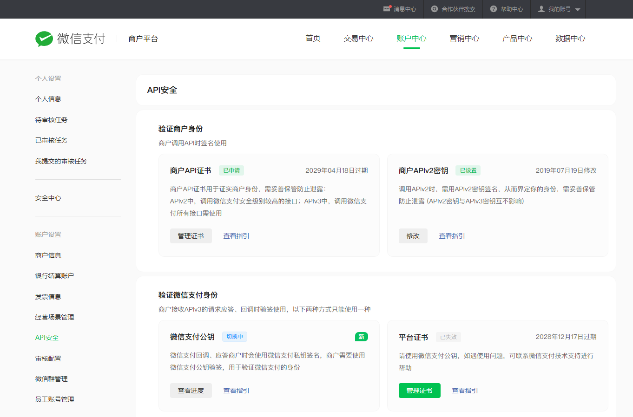Click the WeChat Pay logo icon
The width and height of the screenshot is (633, 417).
tap(44, 39)
